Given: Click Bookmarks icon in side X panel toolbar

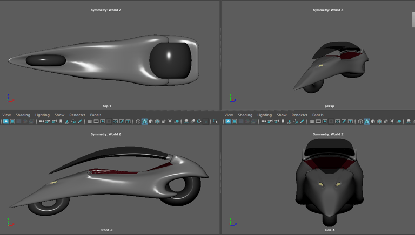Looking at the screenshot, I should (283, 121).
